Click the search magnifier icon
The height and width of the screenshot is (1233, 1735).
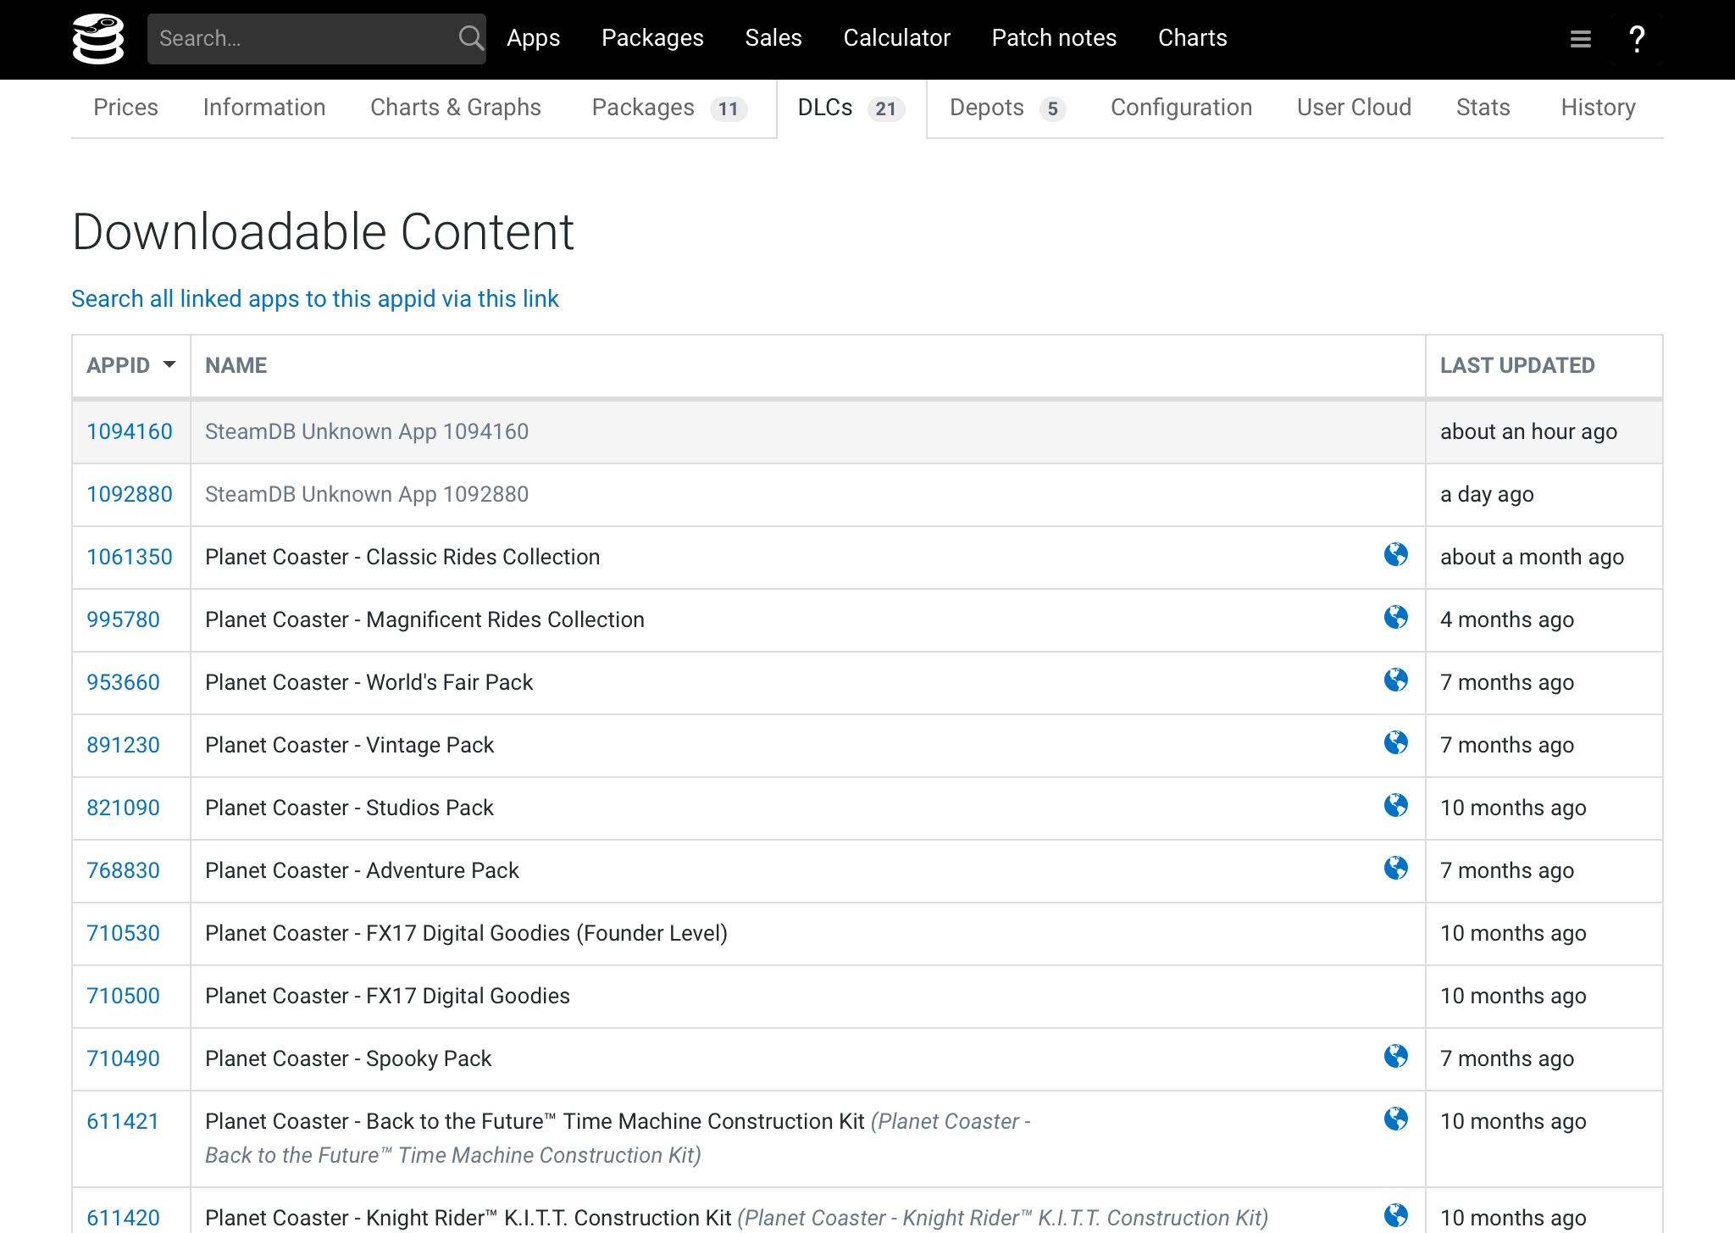[x=471, y=38]
